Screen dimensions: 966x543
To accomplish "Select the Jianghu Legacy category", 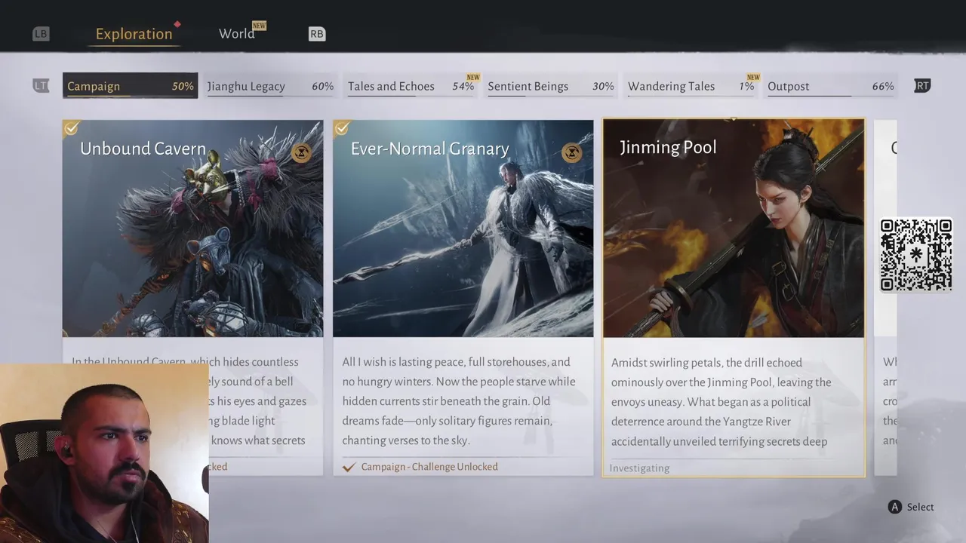I will click(270, 86).
